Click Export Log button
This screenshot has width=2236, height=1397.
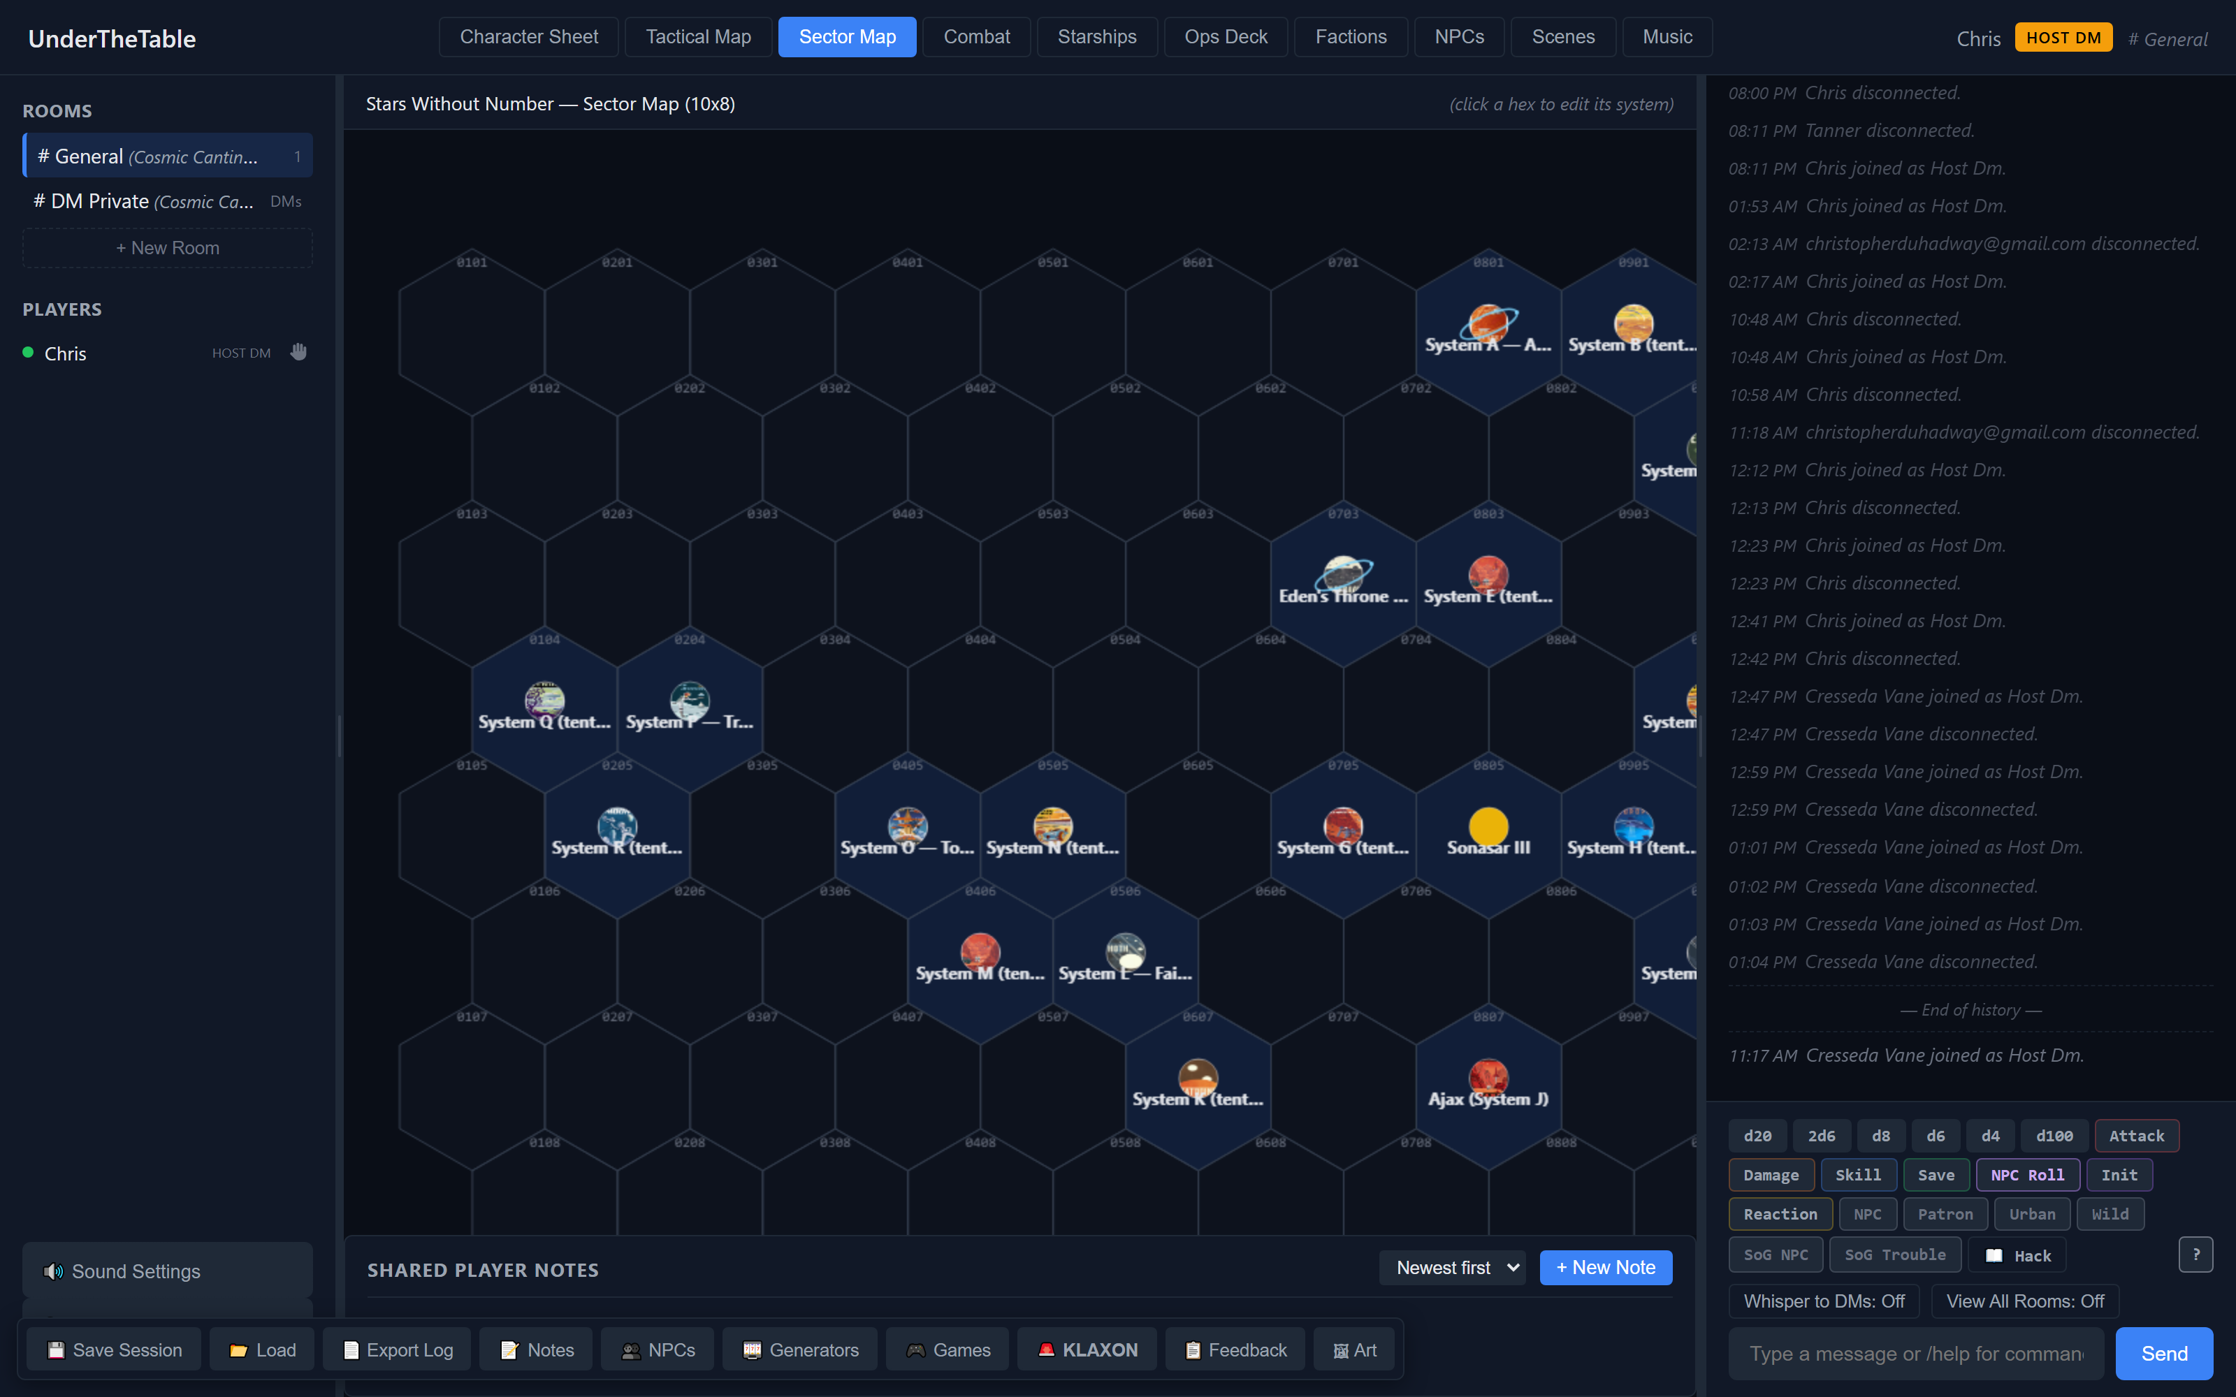[x=398, y=1349]
